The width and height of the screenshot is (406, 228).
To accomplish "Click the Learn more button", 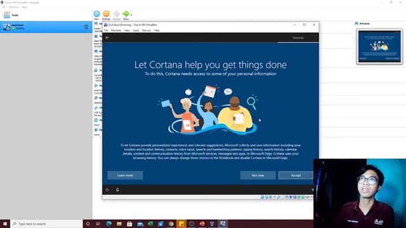I will coord(125,175).
